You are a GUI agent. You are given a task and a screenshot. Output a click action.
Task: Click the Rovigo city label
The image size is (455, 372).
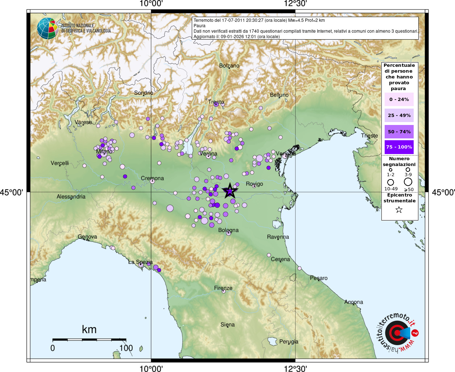coord(255,184)
